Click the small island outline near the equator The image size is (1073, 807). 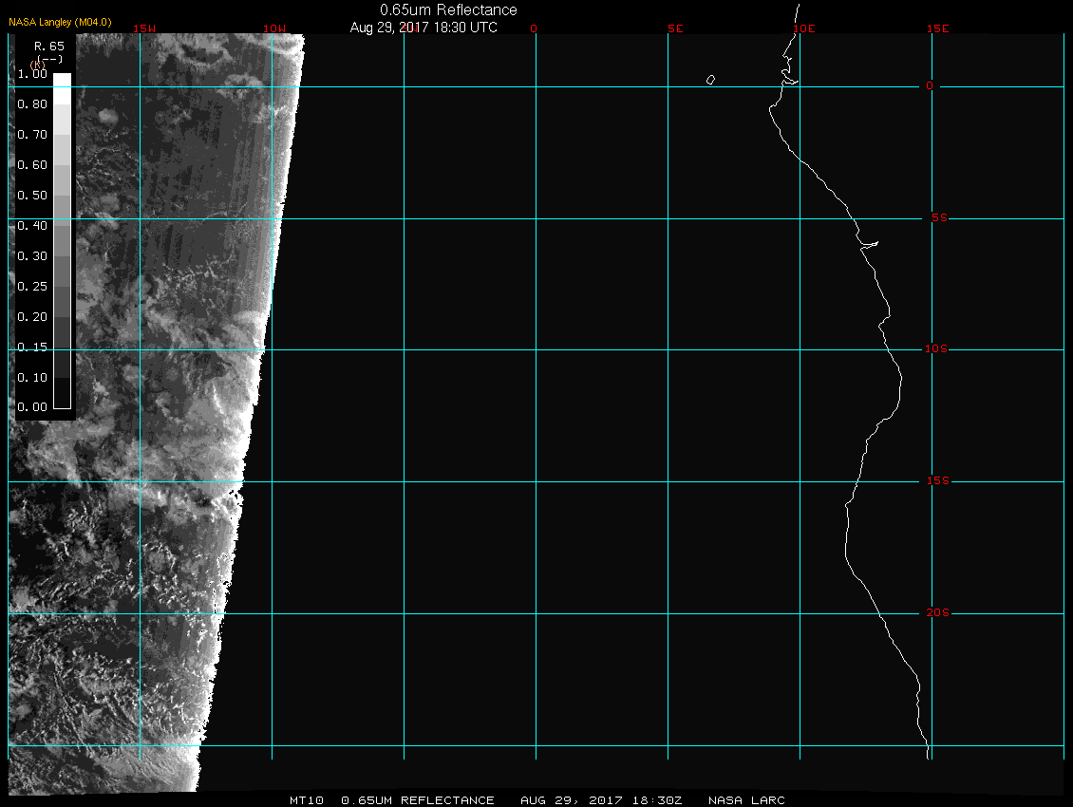[x=711, y=80]
